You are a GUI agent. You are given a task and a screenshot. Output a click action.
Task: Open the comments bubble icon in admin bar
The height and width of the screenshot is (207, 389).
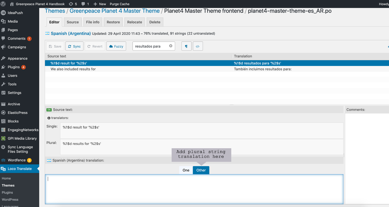(x=83, y=4)
